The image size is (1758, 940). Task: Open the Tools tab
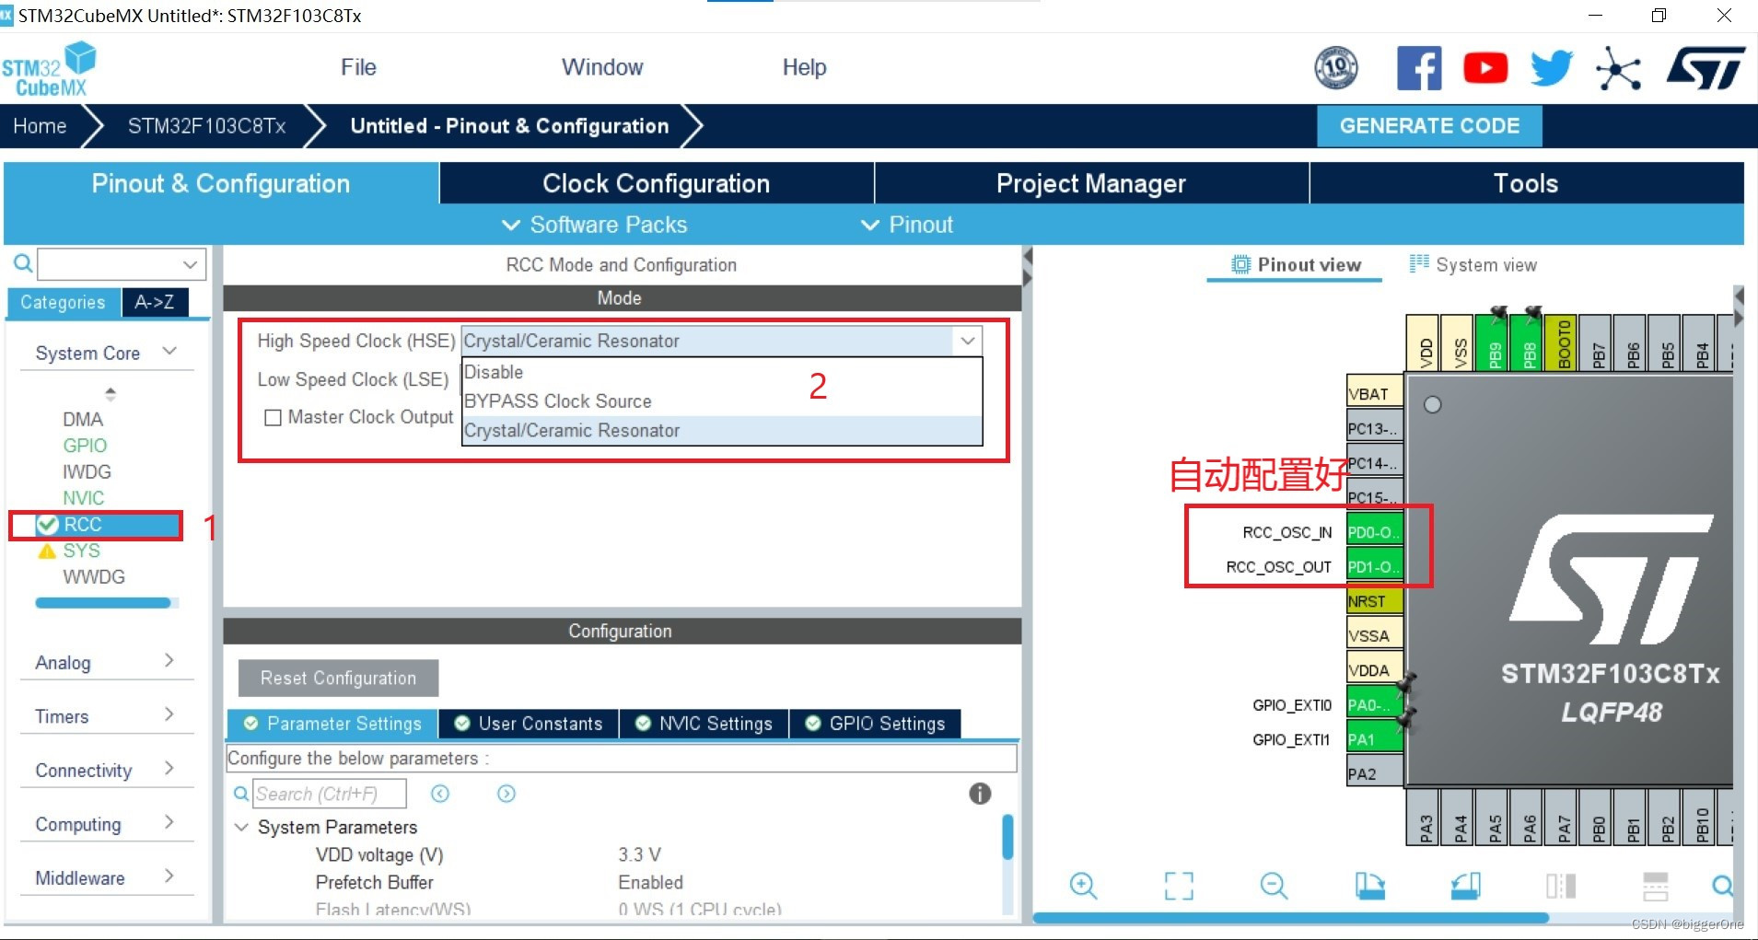[1526, 183]
